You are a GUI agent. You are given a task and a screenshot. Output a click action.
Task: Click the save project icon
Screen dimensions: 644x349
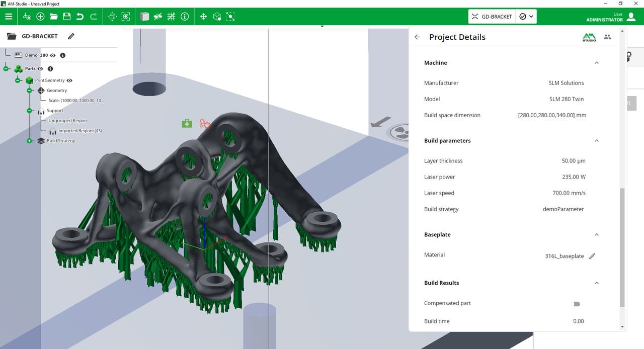(66, 17)
